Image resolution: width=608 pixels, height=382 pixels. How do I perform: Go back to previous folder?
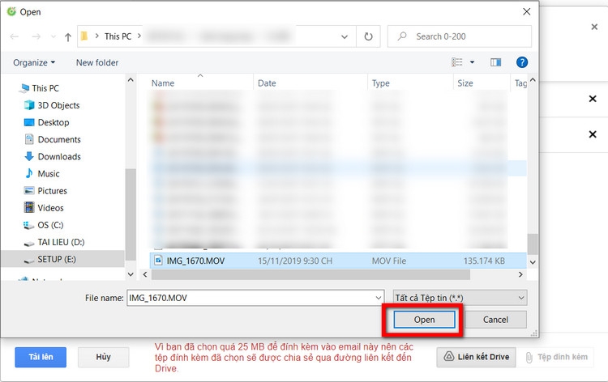point(15,36)
